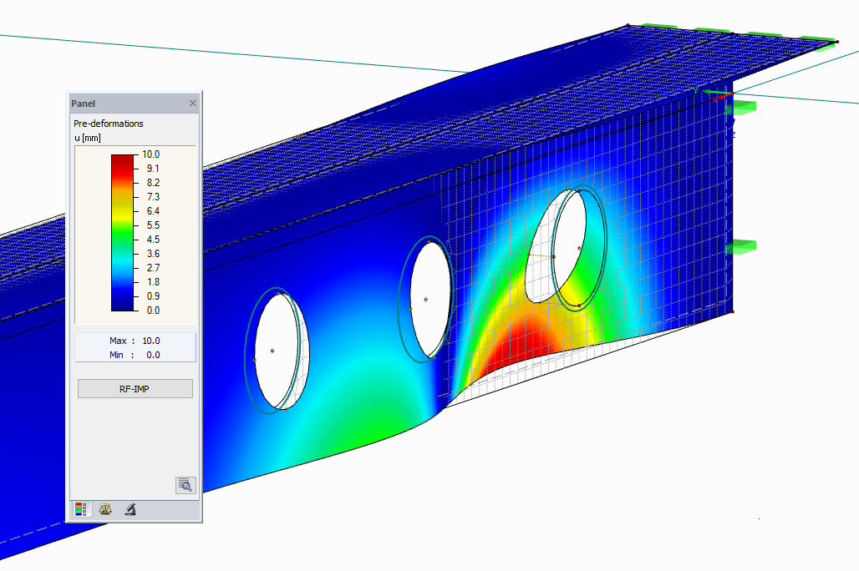Click the Min: 0.0 field
Viewport: 859px width, 571px height.
pos(134,355)
